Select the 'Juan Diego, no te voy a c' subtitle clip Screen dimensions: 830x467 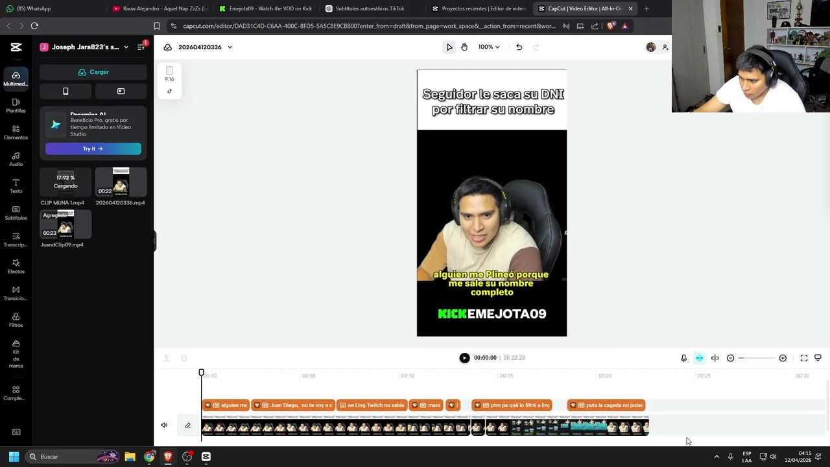click(x=293, y=405)
